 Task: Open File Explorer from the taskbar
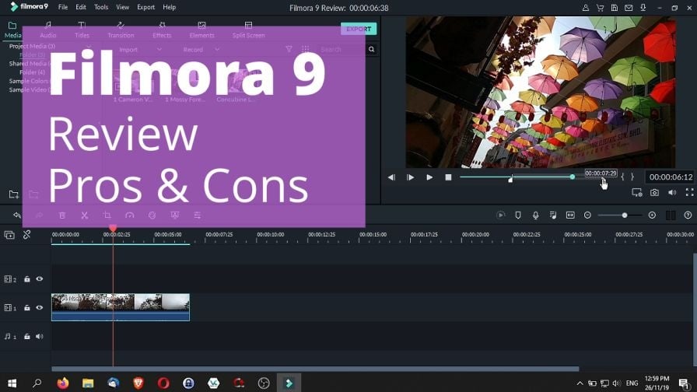(x=88, y=383)
